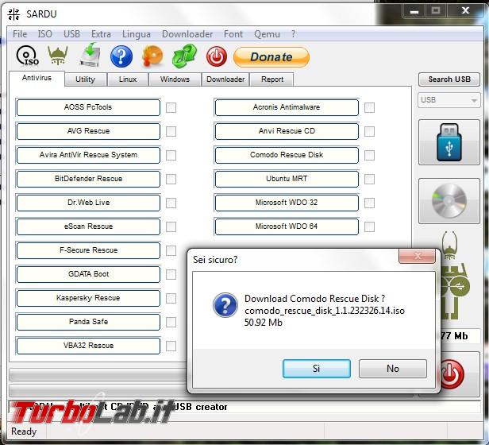The image size is (489, 445).
Task: Click the eScan Rescue button
Action: (x=88, y=226)
